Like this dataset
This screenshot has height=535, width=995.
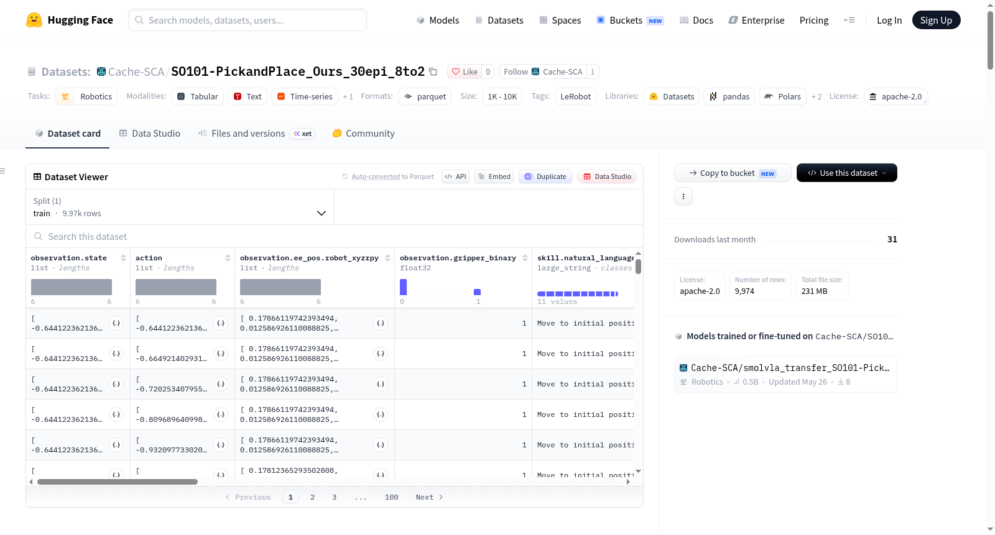465,71
